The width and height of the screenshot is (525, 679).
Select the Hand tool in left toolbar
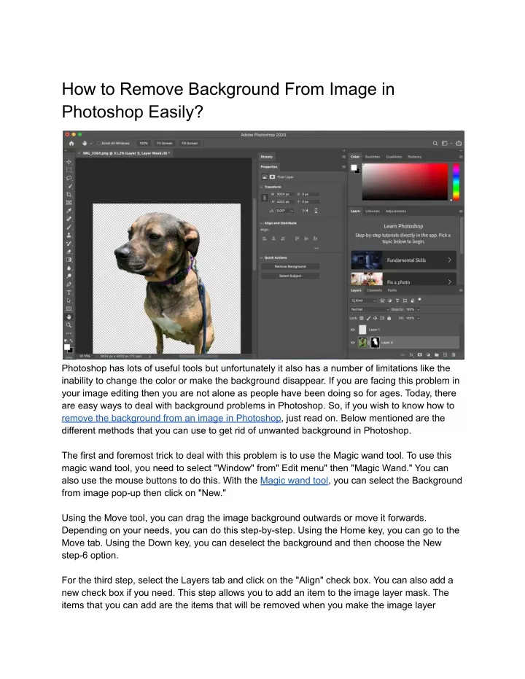tap(69, 317)
